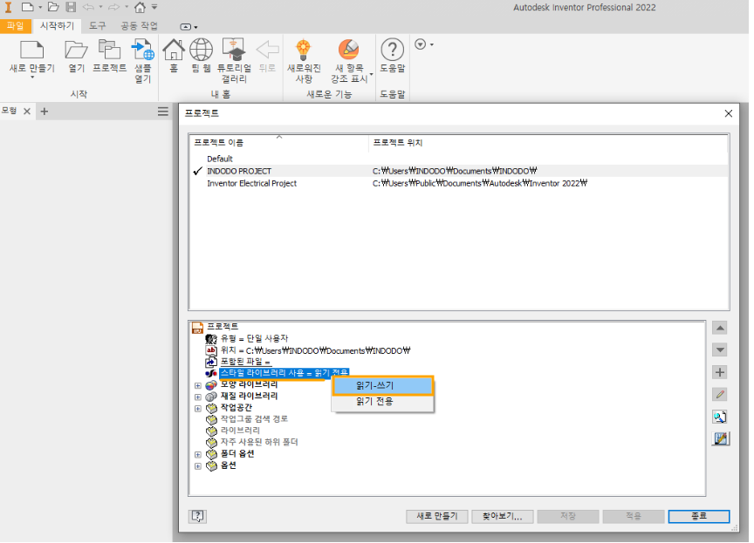Click the find duplicate files magnifier button
Viewport: 754px width, 543px height.
point(720,417)
